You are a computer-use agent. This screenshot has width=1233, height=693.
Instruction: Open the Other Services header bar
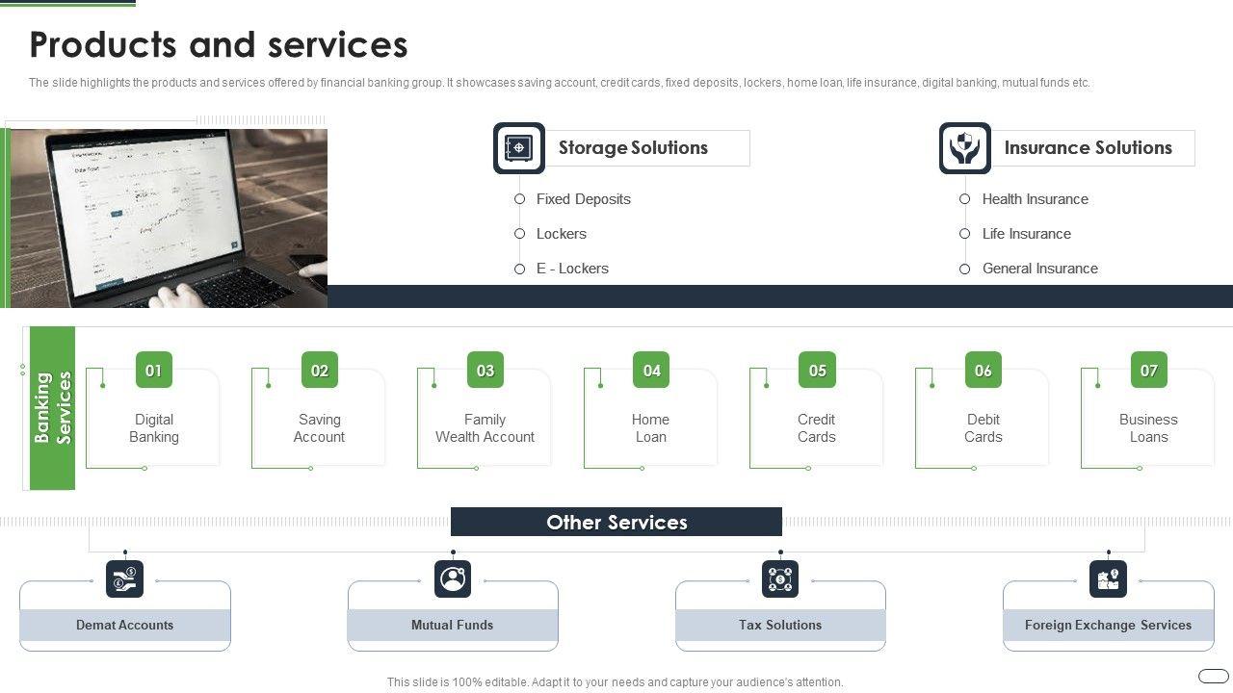616,522
